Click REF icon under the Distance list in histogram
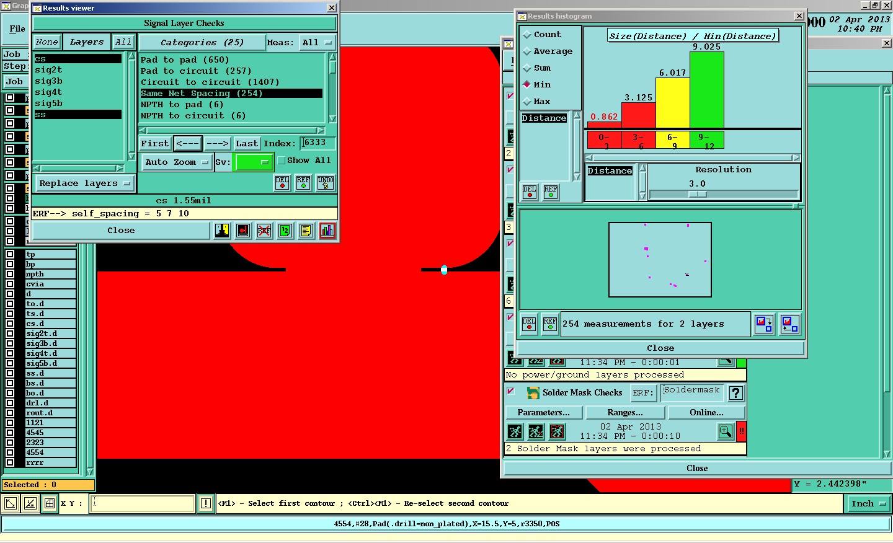Screen dimensions: 893x543 (551, 192)
